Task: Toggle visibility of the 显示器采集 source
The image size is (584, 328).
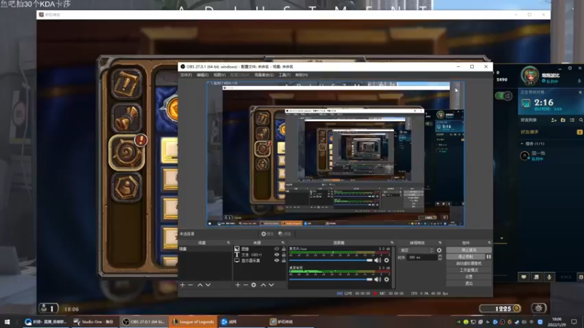Action: pyautogui.click(x=277, y=261)
